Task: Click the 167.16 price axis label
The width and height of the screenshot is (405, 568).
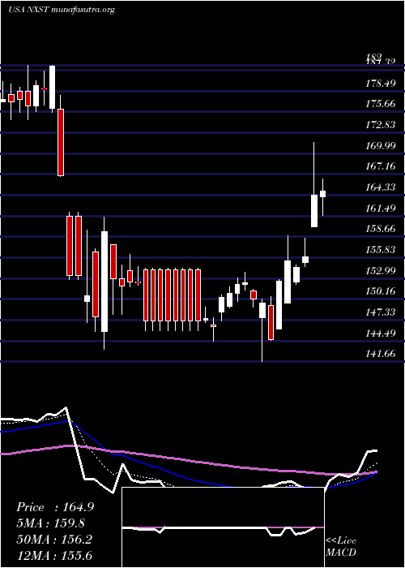Action: click(x=380, y=166)
